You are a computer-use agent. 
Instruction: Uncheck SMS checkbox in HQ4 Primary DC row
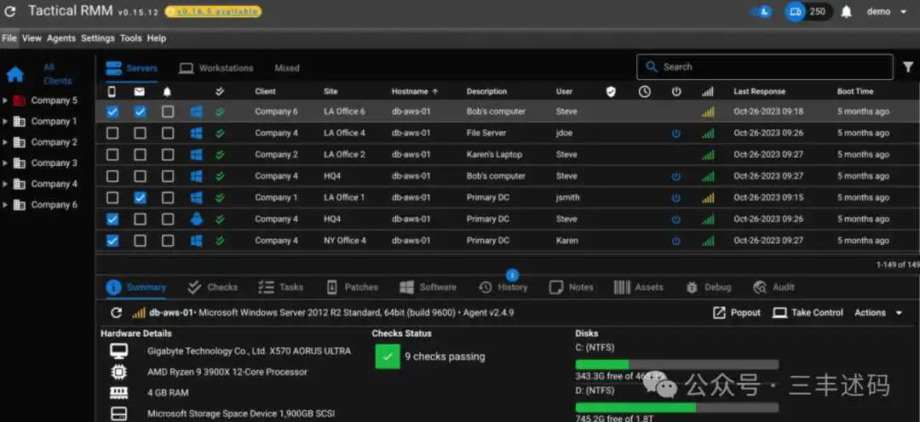[112, 220]
